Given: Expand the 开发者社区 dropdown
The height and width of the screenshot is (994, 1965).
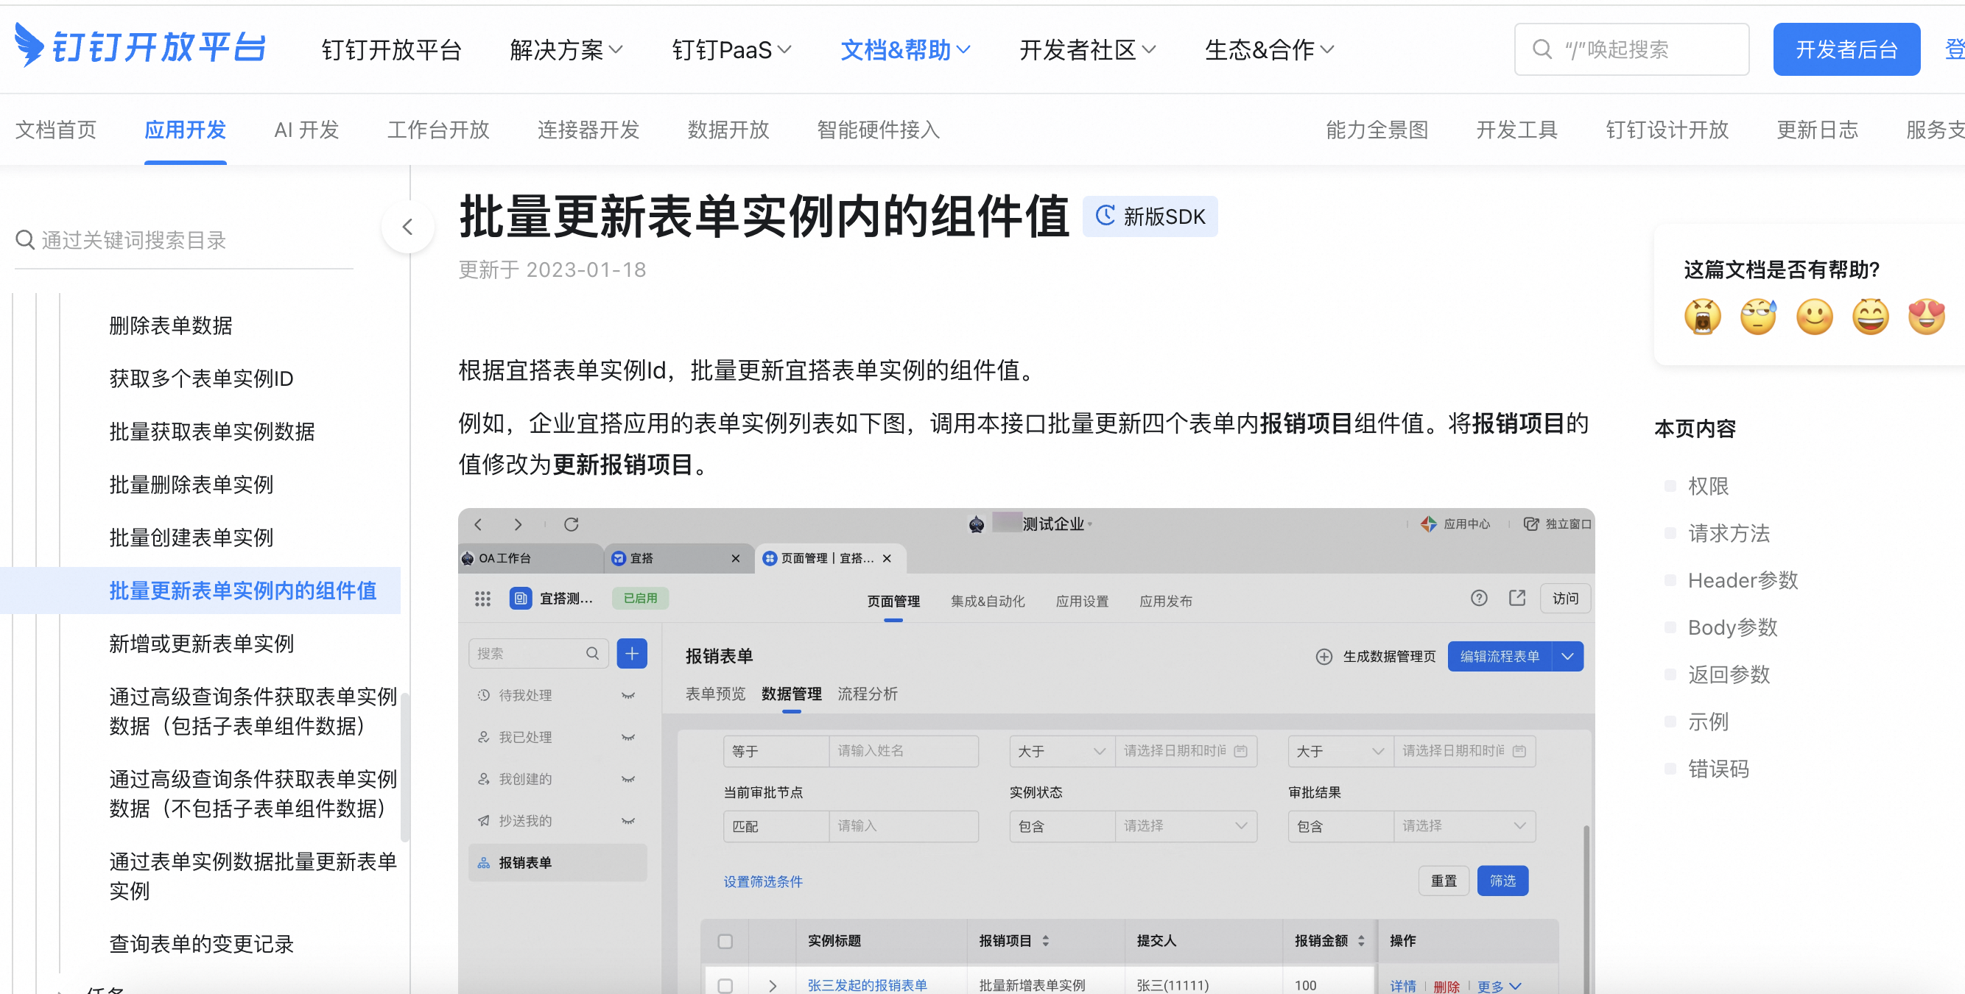Looking at the screenshot, I should pos(1088,50).
